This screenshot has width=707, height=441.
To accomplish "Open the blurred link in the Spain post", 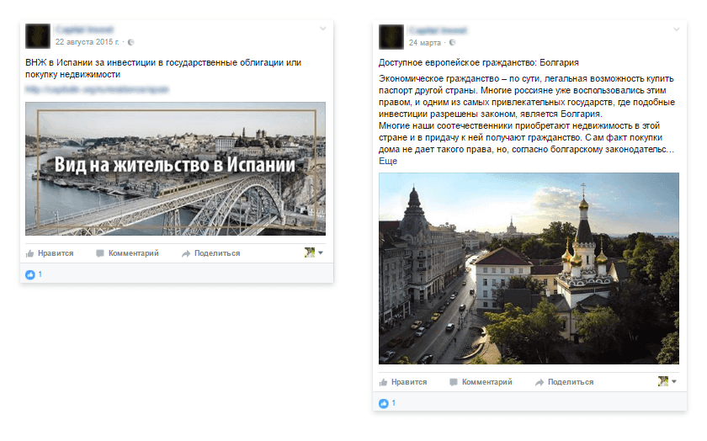I will tap(97, 89).
